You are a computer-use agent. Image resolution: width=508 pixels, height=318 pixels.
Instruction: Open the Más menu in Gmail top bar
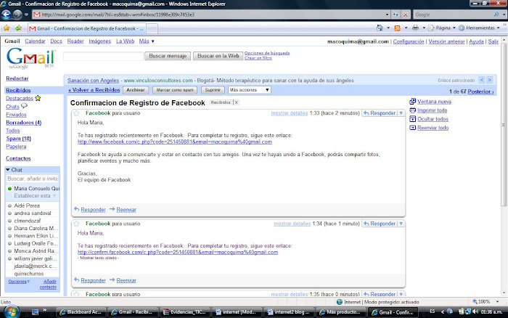[147, 41]
